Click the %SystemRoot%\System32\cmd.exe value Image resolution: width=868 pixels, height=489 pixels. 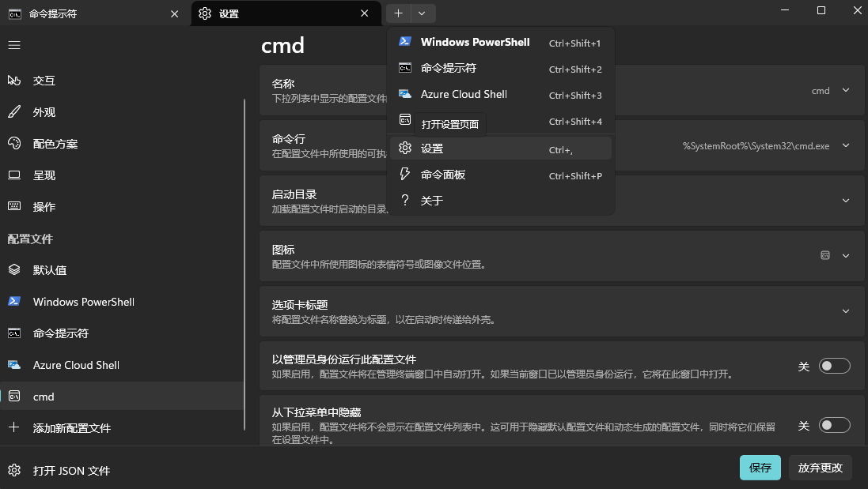pyautogui.click(x=756, y=146)
